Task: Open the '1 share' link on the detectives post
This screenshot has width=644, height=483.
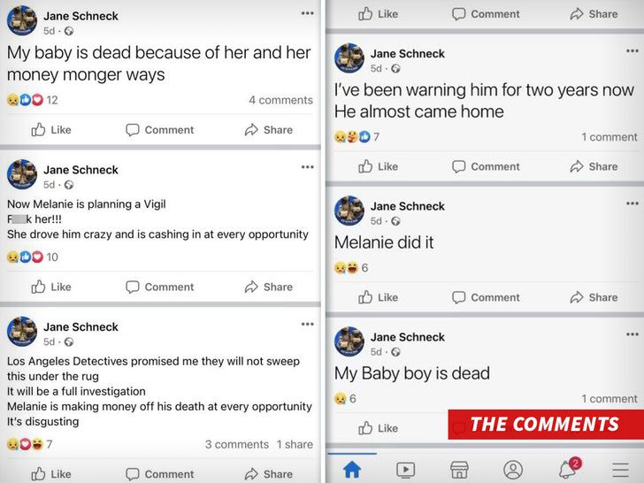Action: (x=295, y=444)
